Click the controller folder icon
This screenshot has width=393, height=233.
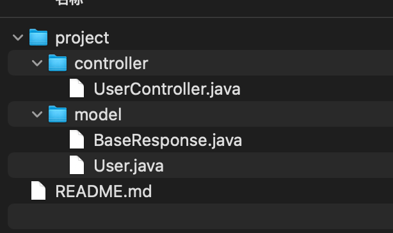point(58,63)
